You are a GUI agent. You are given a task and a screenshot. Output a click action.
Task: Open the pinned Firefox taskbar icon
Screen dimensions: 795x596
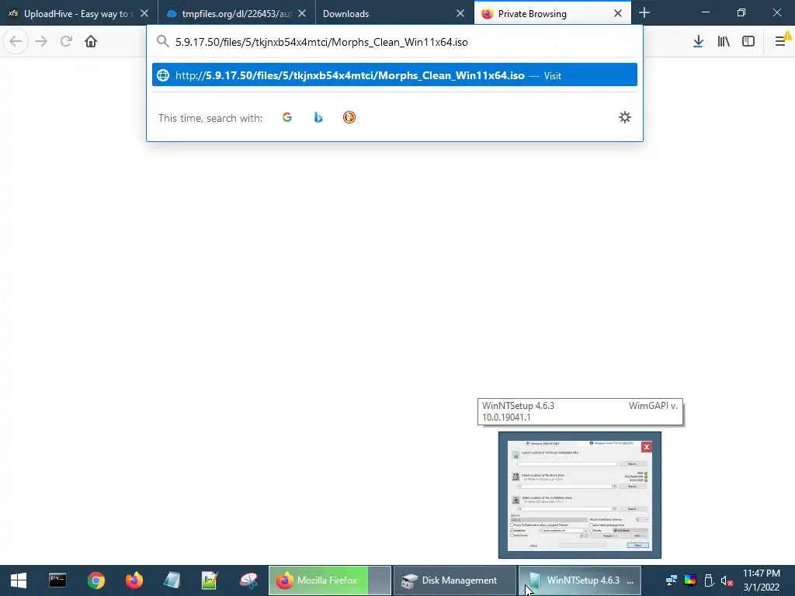(134, 580)
